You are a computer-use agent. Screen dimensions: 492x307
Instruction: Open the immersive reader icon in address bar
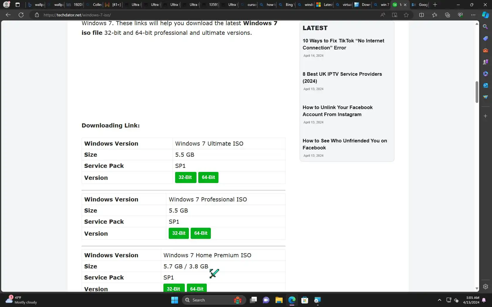(x=394, y=15)
